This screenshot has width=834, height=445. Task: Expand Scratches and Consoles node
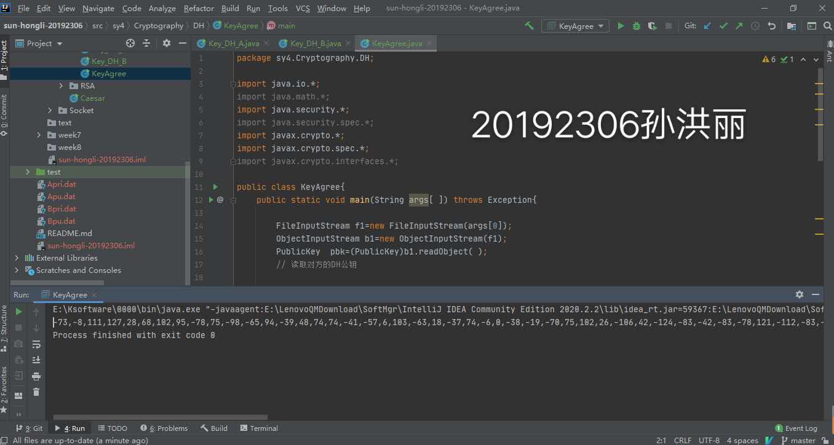pyautogui.click(x=17, y=270)
